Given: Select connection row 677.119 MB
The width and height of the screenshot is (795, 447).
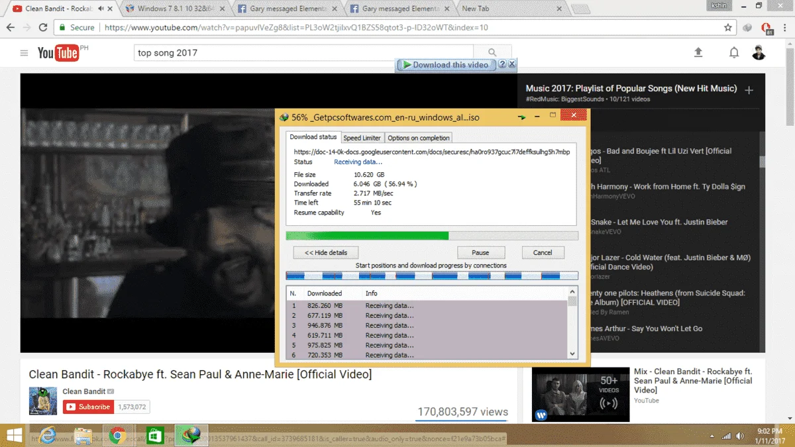Looking at the screenshot, I should click(427, 316).
